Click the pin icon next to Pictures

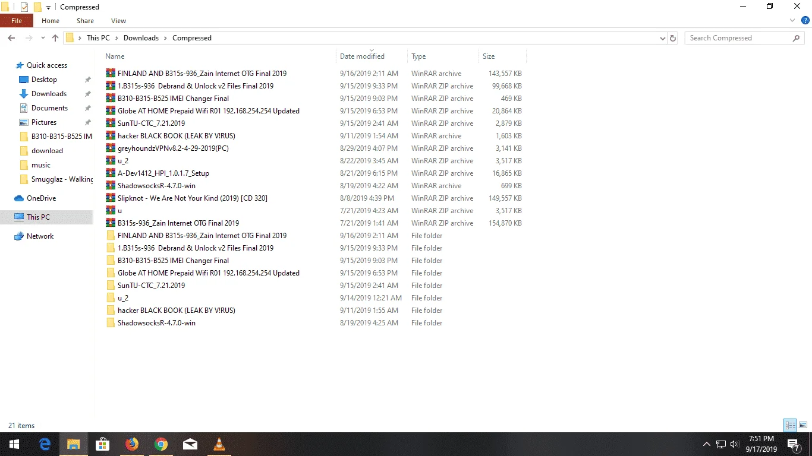87,122
